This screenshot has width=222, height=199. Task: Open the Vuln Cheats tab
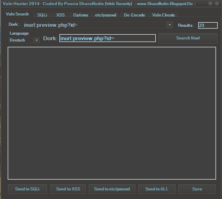164,15
